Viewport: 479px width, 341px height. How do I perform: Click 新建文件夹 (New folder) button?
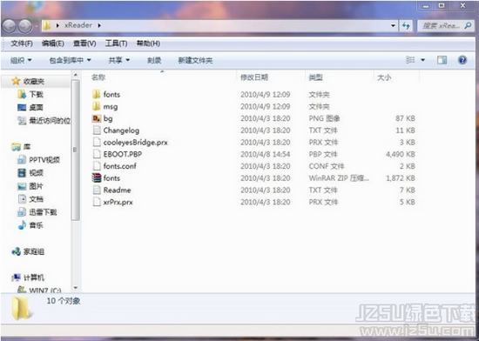click(195, 60)
